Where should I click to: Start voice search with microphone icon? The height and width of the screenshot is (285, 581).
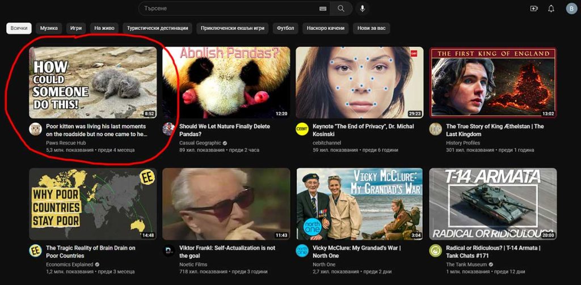pos(363,8)
